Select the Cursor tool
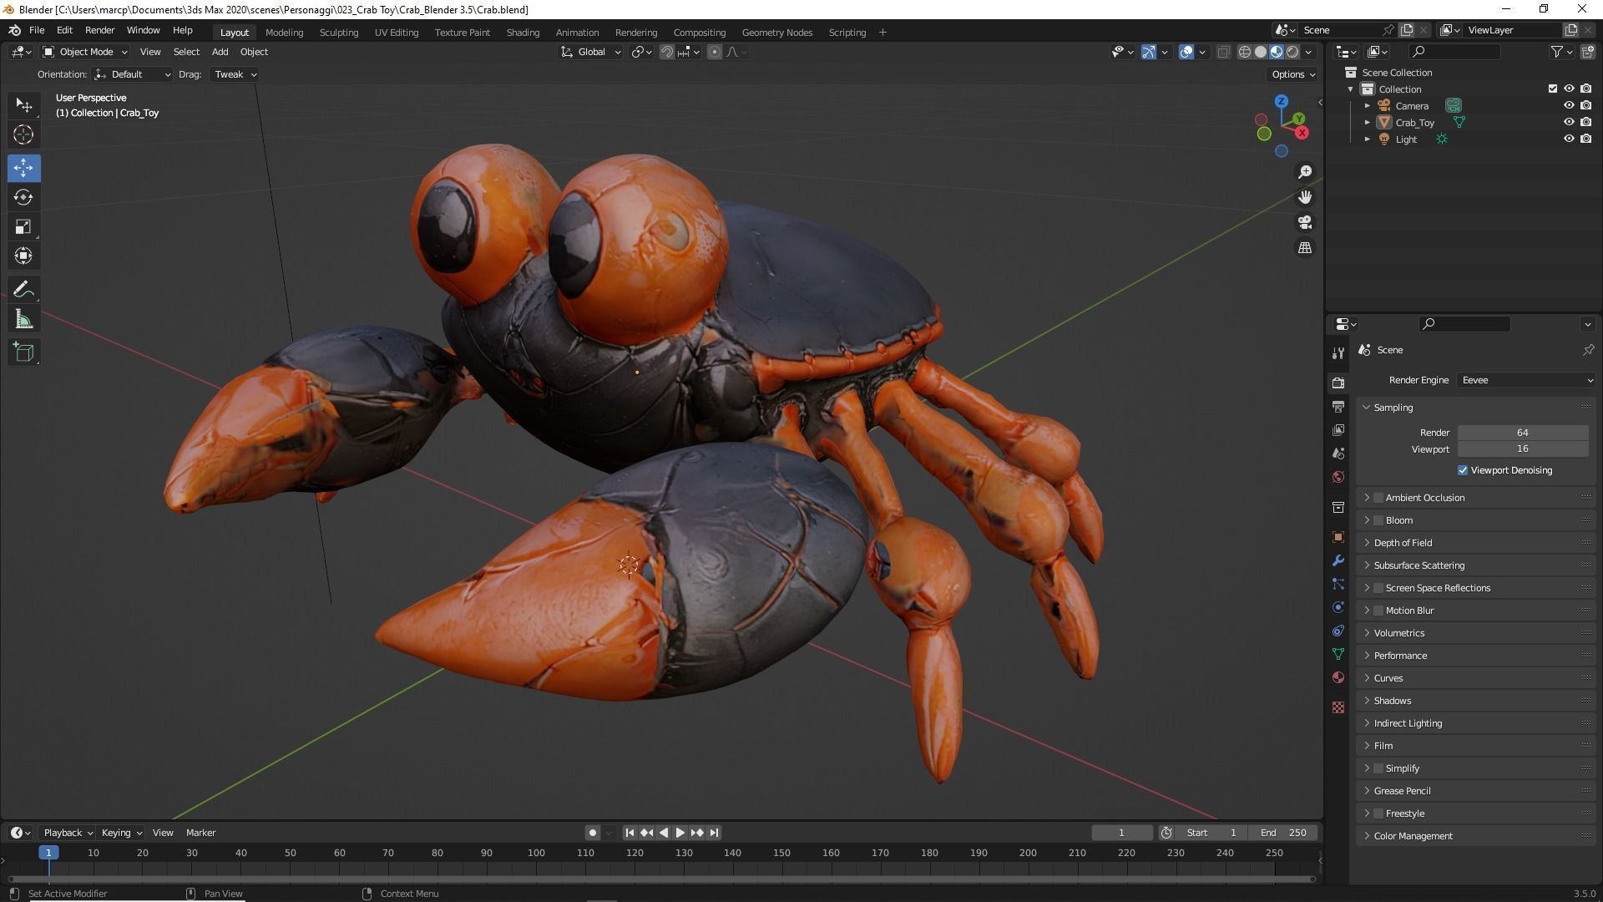This screenshot has height=902, width=1603. coord(23,134)
